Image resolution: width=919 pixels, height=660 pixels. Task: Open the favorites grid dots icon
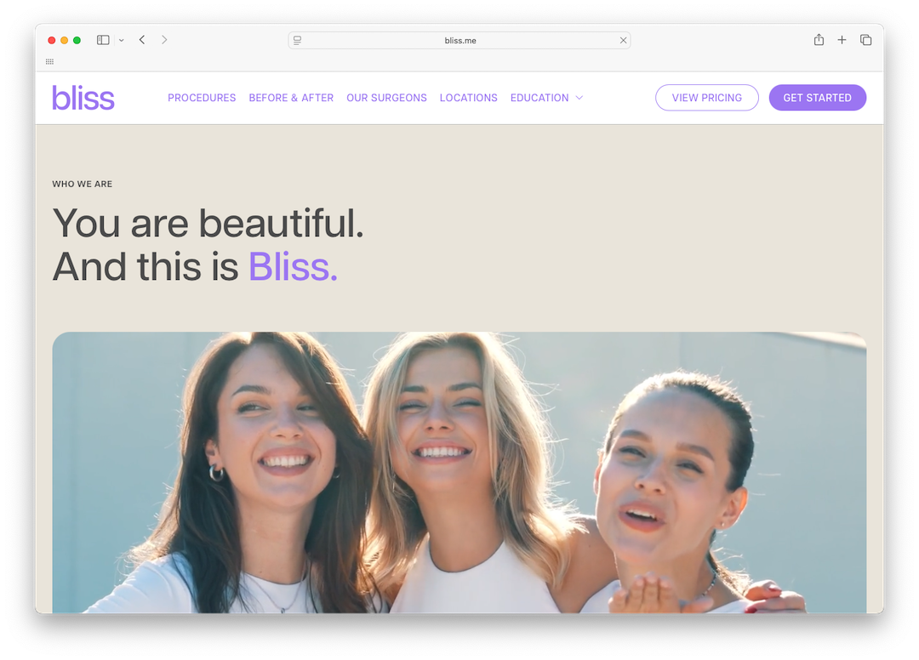click(50, 61)
